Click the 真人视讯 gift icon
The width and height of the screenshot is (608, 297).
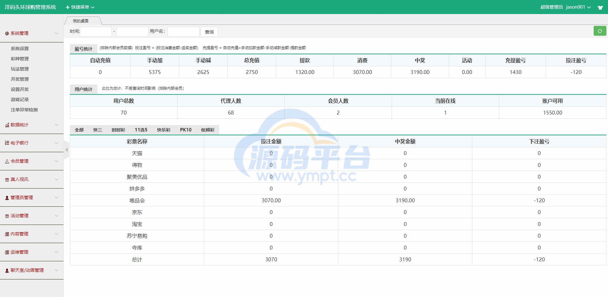pos(7,180)
